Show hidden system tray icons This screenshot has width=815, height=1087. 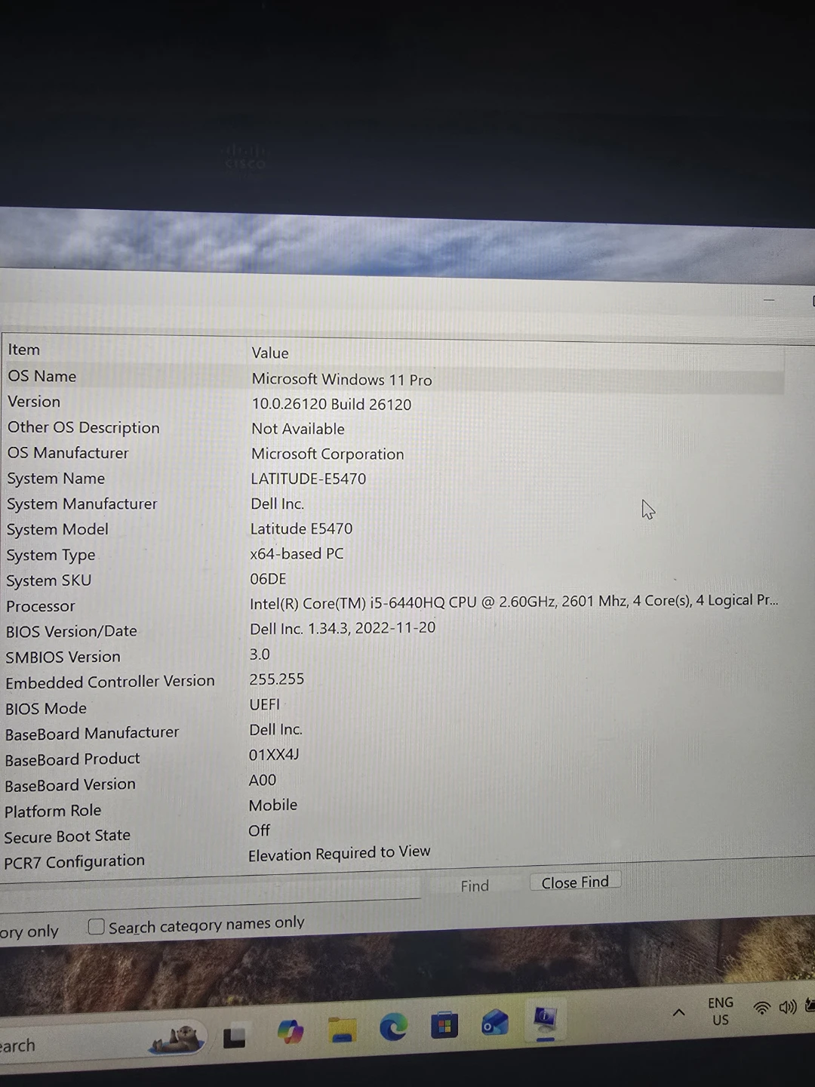[678, 1012]
